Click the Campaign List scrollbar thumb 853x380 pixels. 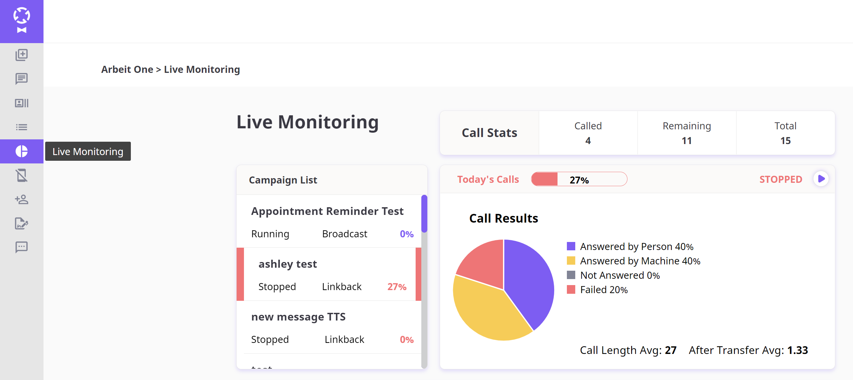click(x=424, y=214)
